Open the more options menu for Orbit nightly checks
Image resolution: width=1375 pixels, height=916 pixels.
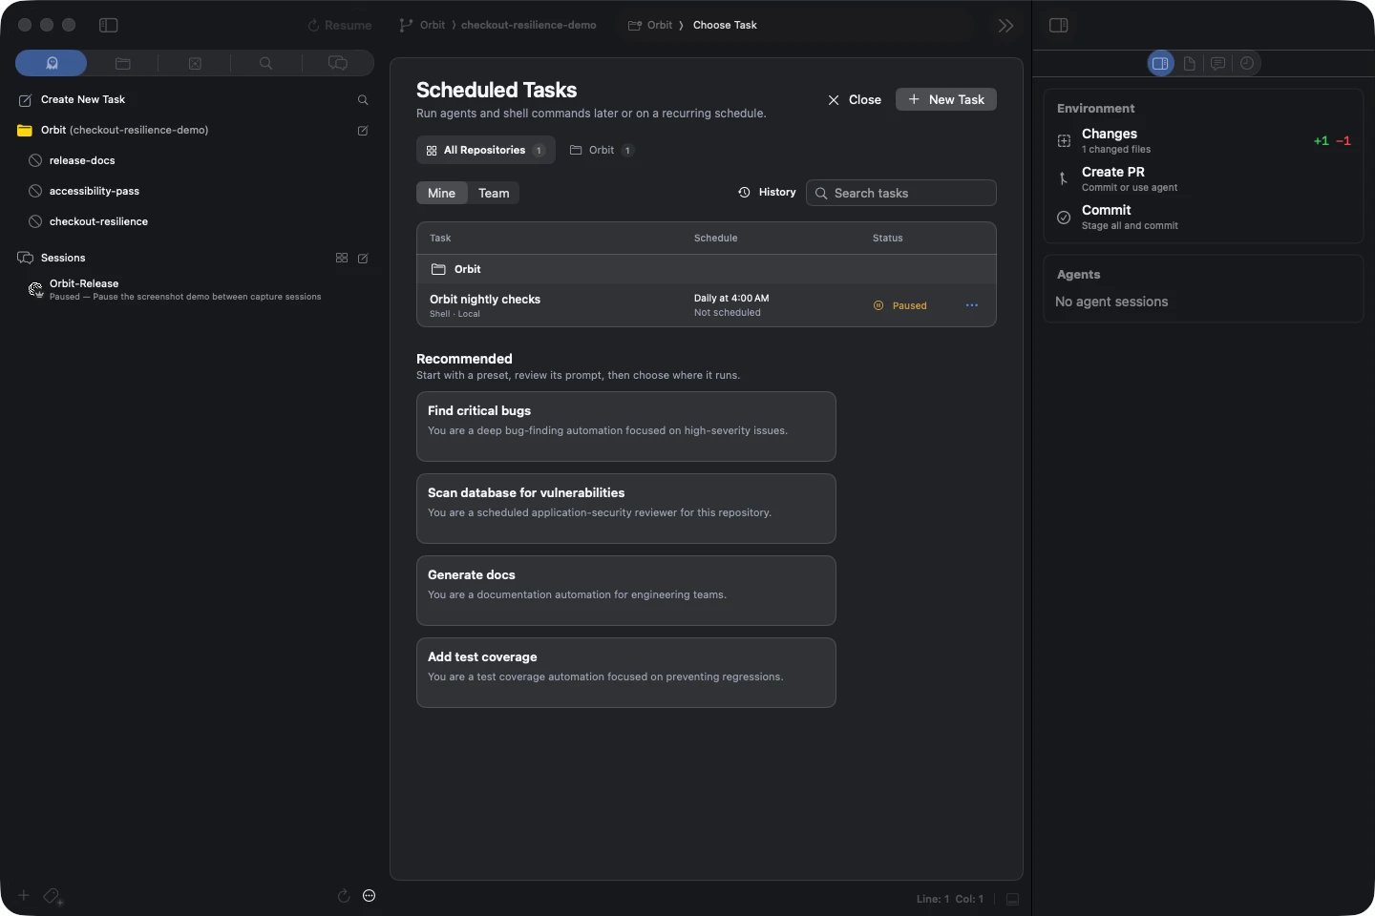pos(972,305)
